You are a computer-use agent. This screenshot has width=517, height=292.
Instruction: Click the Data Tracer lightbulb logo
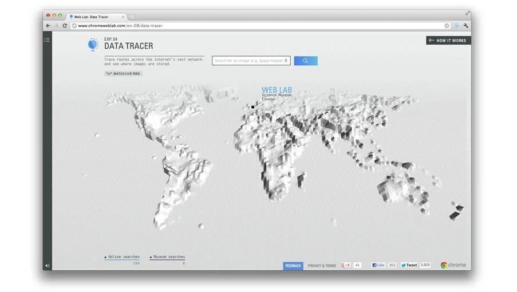coord(93,45)
